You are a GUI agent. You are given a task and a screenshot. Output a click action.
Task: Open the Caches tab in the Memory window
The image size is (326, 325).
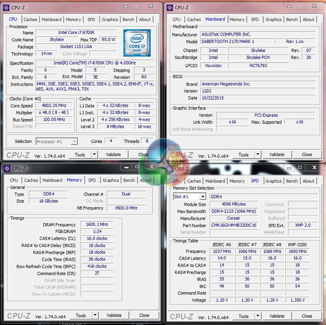tap(31, 180)
